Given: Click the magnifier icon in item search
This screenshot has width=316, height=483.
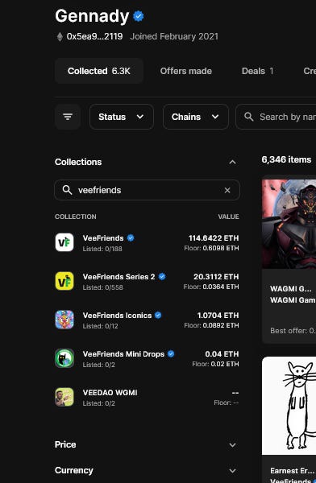Looking at the screenshot, I should click(249, 117).
